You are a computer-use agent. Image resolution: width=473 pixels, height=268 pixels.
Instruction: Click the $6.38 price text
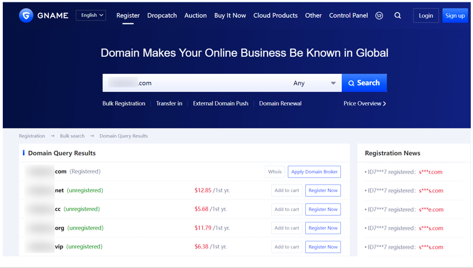pos(201,247)
